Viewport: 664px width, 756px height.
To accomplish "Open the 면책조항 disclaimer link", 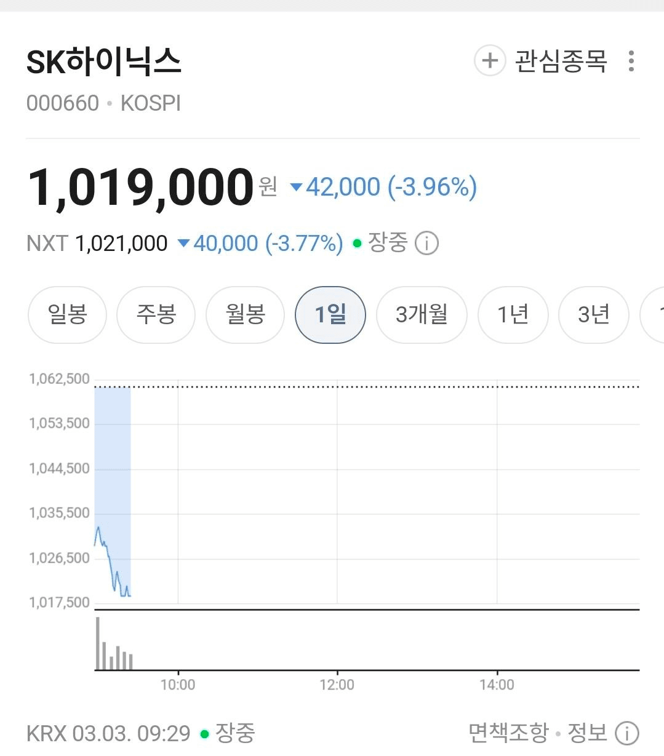I will click(x=508, y=733).
